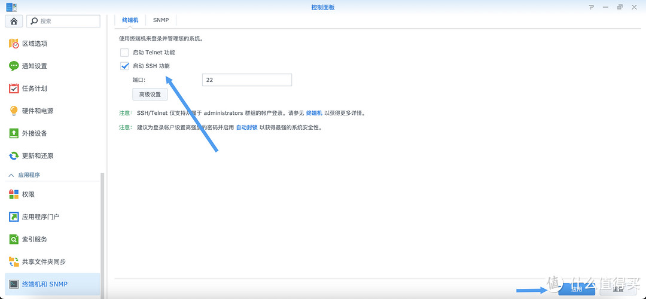Open 索引服务 indexing service icon
The width and height of the screenshot is (646, 299).
point(14,239)
